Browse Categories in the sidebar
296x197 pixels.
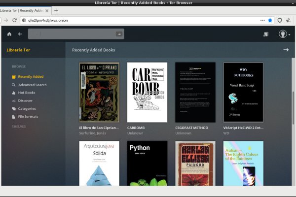point(27,108)
